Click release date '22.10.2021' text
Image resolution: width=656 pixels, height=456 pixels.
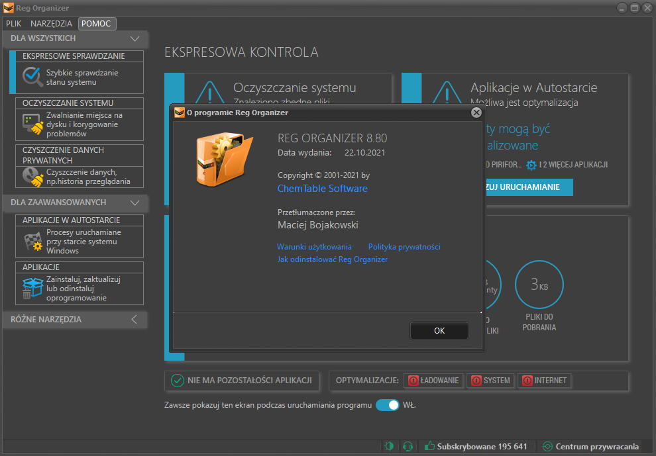[365, 153]
